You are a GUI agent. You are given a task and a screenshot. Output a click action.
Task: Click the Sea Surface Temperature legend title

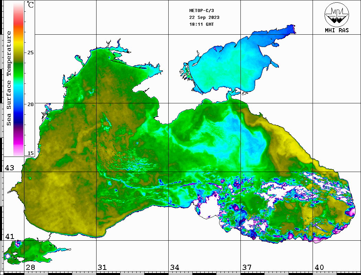click(9, 79)
